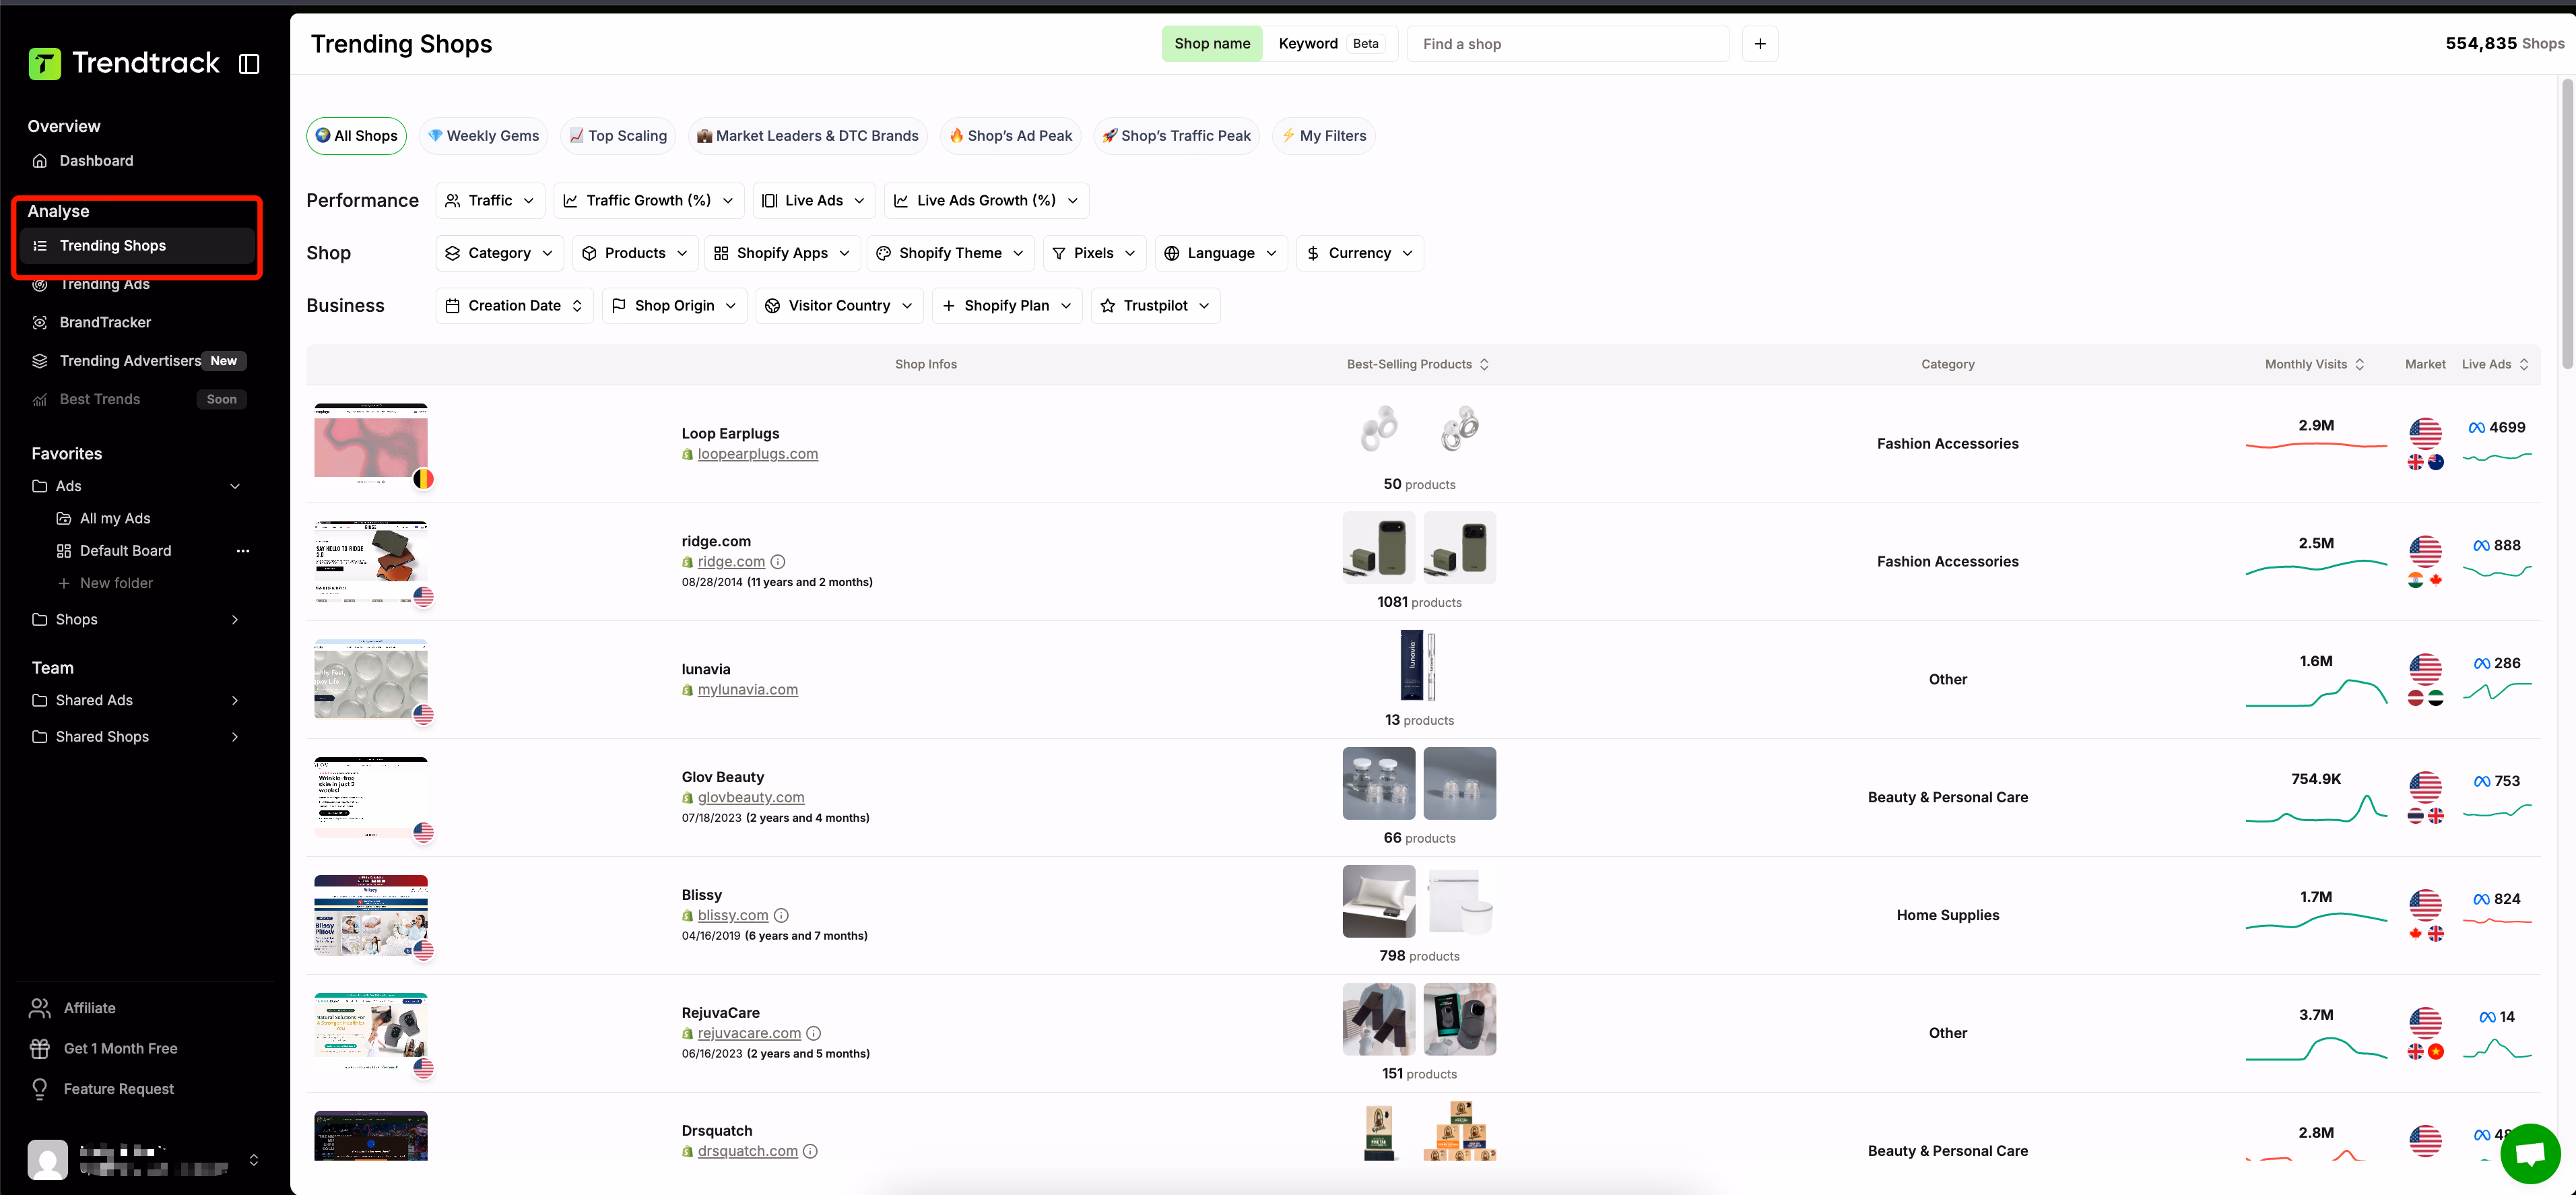Collapse the Ads folder in Favorites

[x=236, y=486]
